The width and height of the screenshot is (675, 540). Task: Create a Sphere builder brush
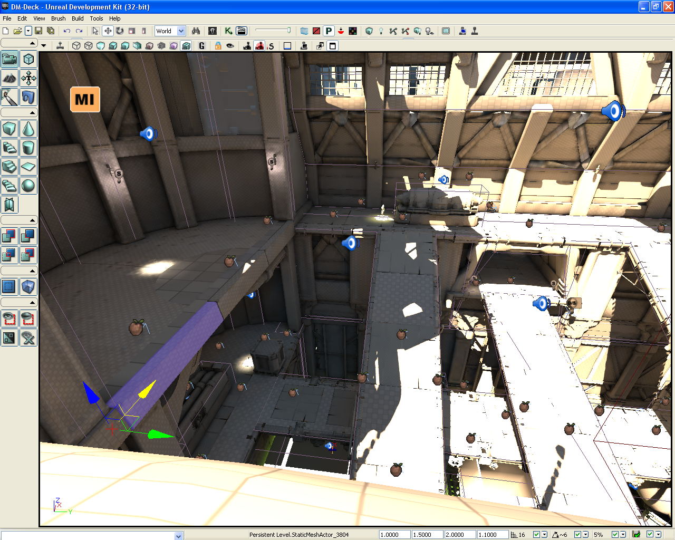click(x=28, y=186)
